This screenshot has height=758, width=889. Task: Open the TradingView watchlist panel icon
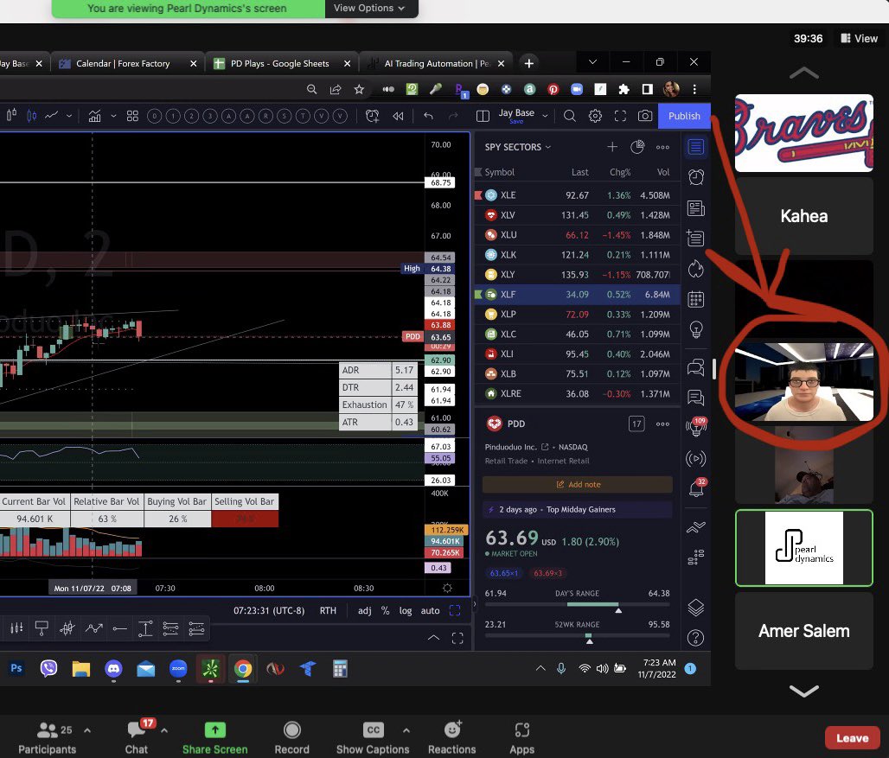tap(695, 147)
